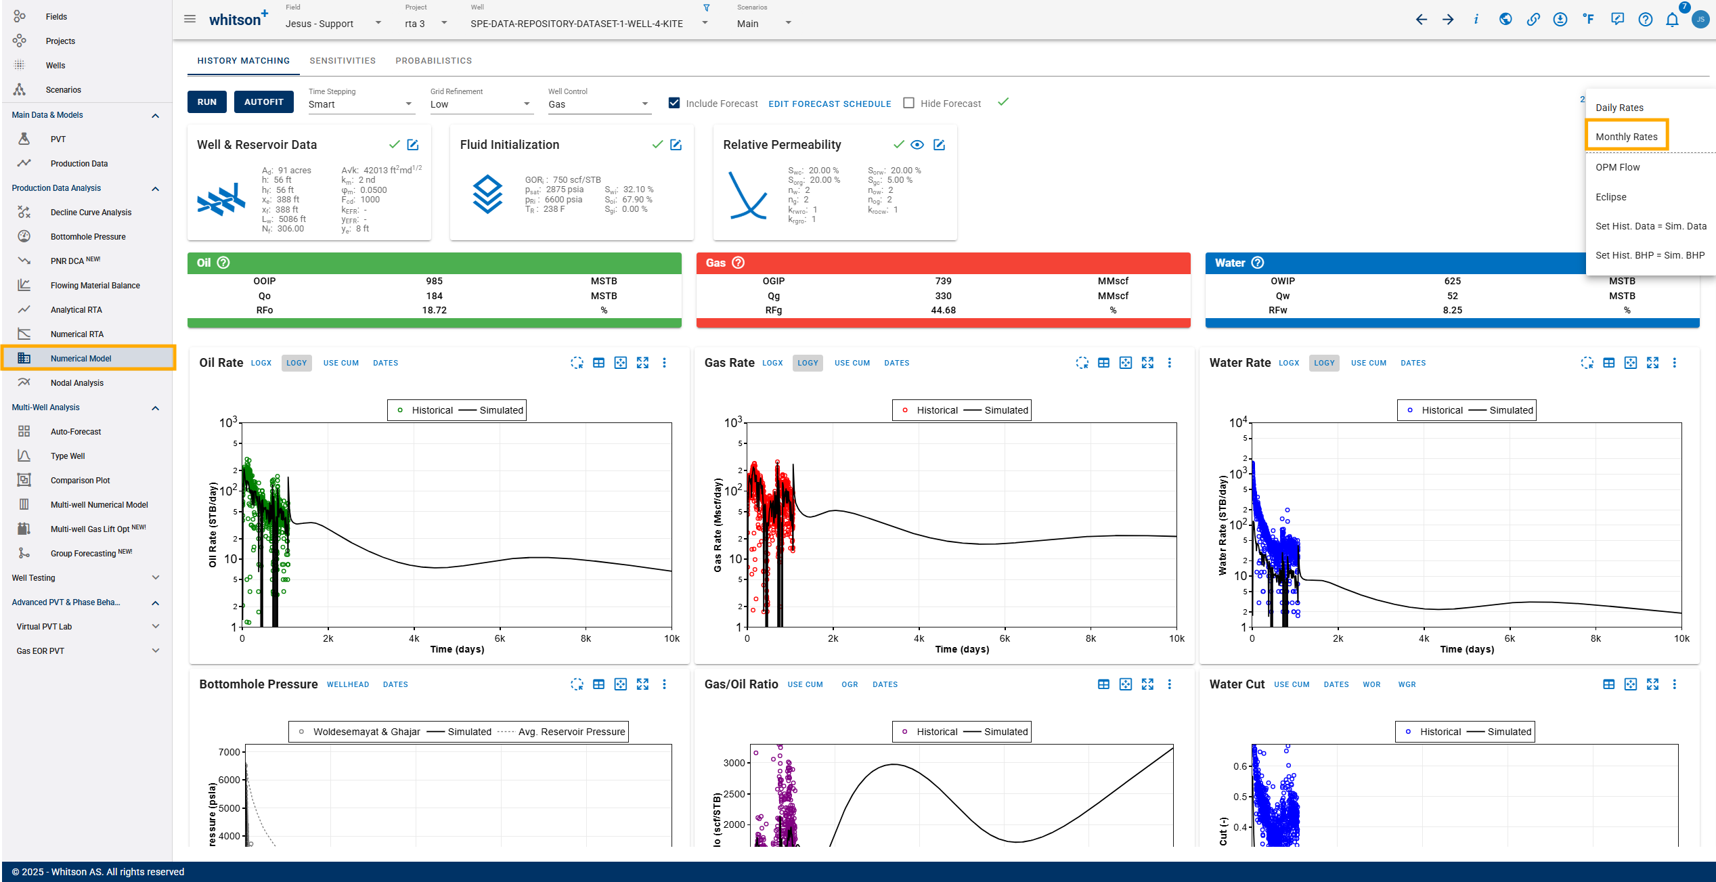Toggle LOGY on Oil Rate chart
Image resolution: width=1716 pixels, height=882 pixels.
296,363
